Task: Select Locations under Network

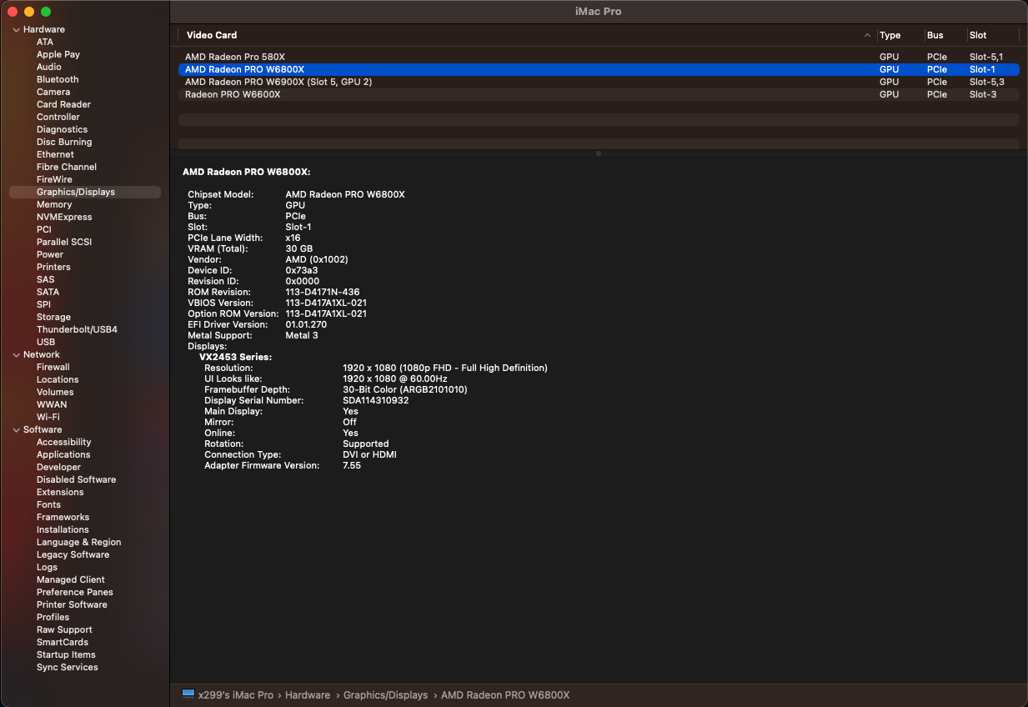Action: click(58, 379)
